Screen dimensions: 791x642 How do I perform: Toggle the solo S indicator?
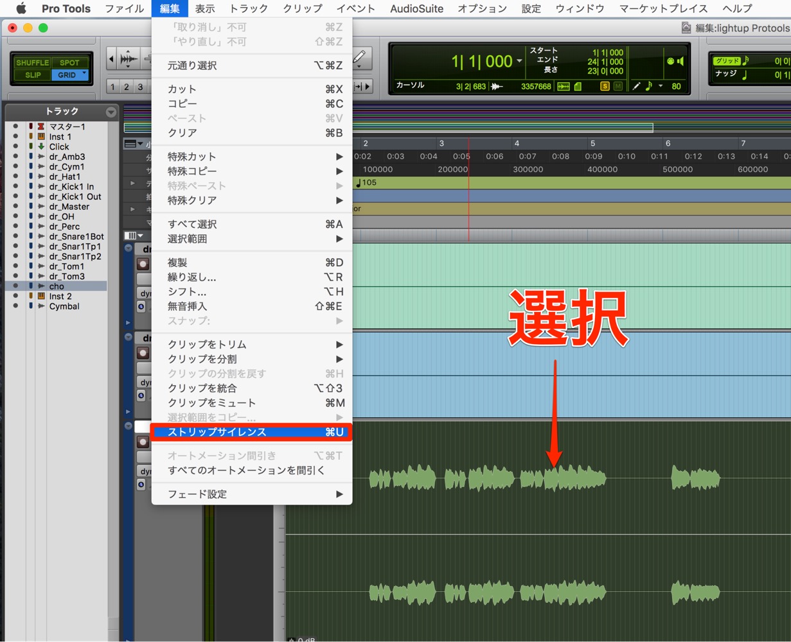(605, 86)
